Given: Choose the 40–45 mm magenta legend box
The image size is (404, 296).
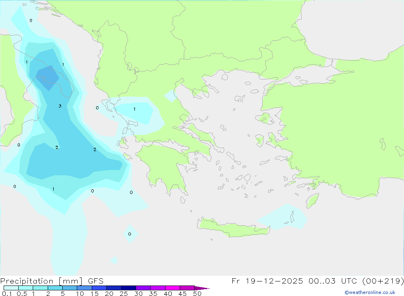Looking at the screenshot, I should click(173, 288).
